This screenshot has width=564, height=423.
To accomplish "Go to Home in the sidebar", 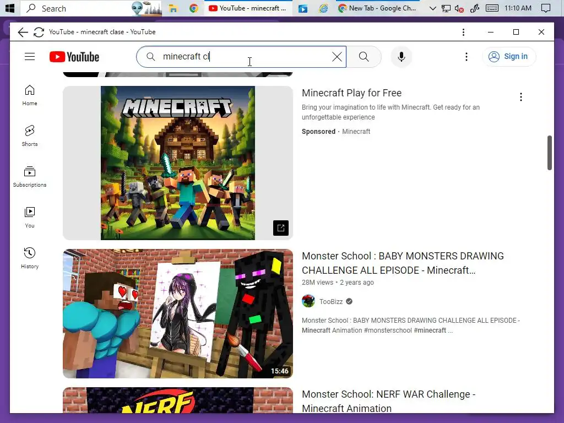I will tap(30, 95).
